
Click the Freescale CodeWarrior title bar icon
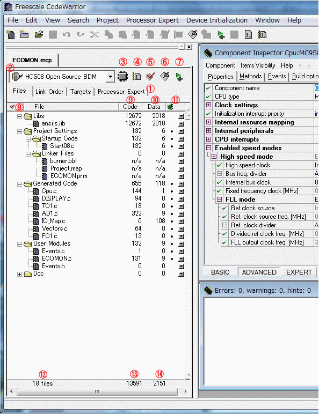[x=8, y=6]
